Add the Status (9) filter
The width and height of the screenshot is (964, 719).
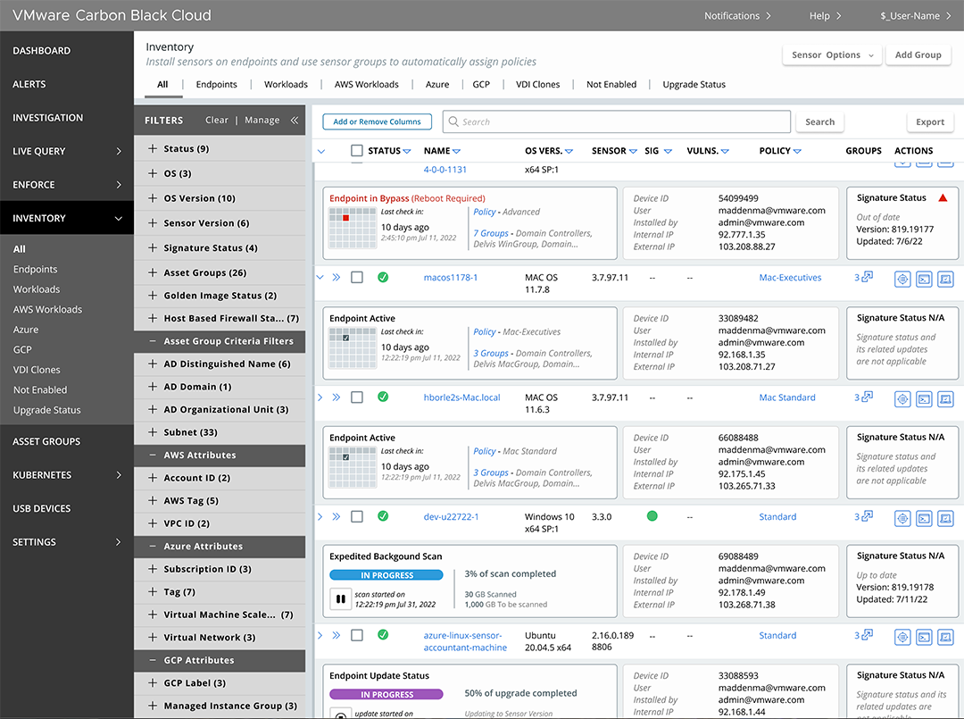(153, 148)
